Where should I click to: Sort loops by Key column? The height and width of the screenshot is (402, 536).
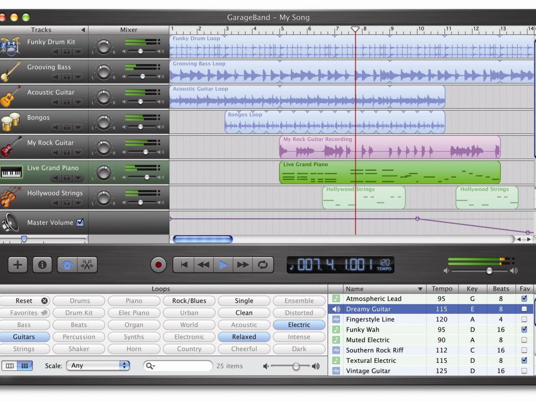click(472, 289)
